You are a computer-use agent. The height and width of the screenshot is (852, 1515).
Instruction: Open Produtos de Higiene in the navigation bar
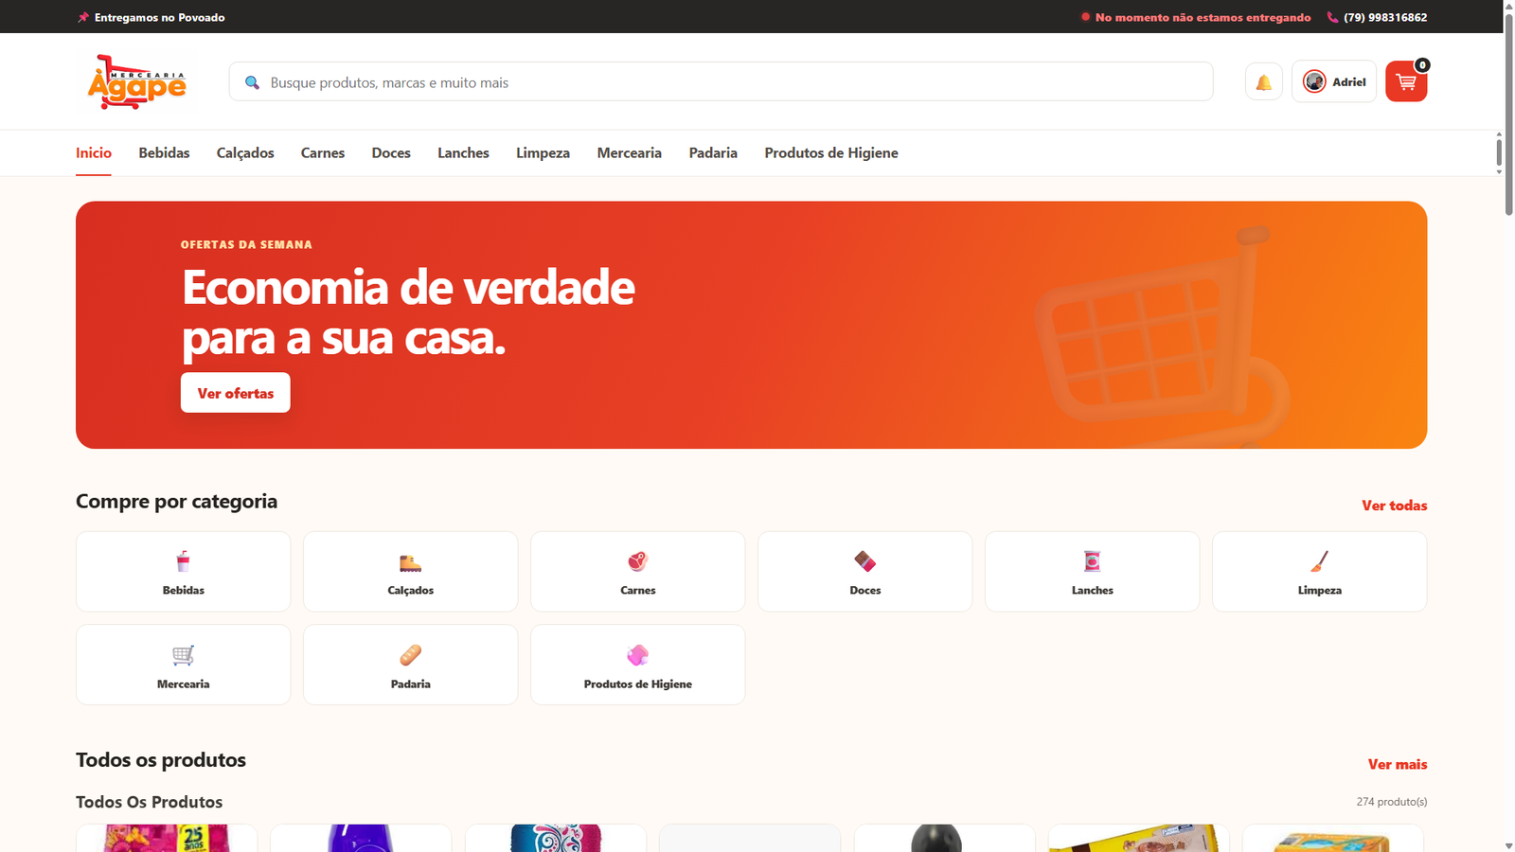pos(831,152)
